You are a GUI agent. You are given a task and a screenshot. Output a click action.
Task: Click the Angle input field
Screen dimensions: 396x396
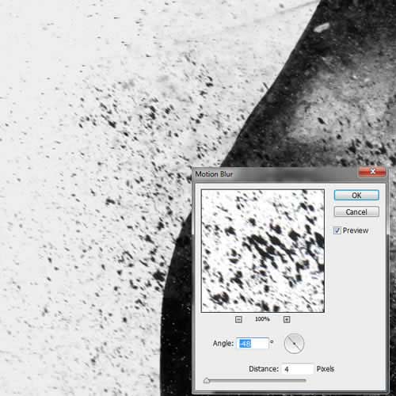[253, 343]
